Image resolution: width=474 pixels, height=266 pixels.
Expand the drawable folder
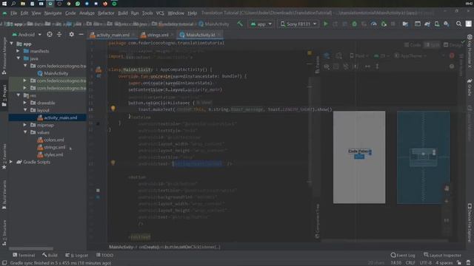25,103
